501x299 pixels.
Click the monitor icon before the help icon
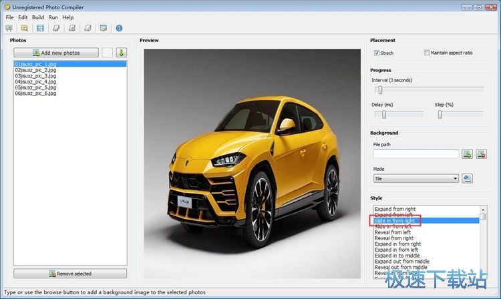[103, 28]
